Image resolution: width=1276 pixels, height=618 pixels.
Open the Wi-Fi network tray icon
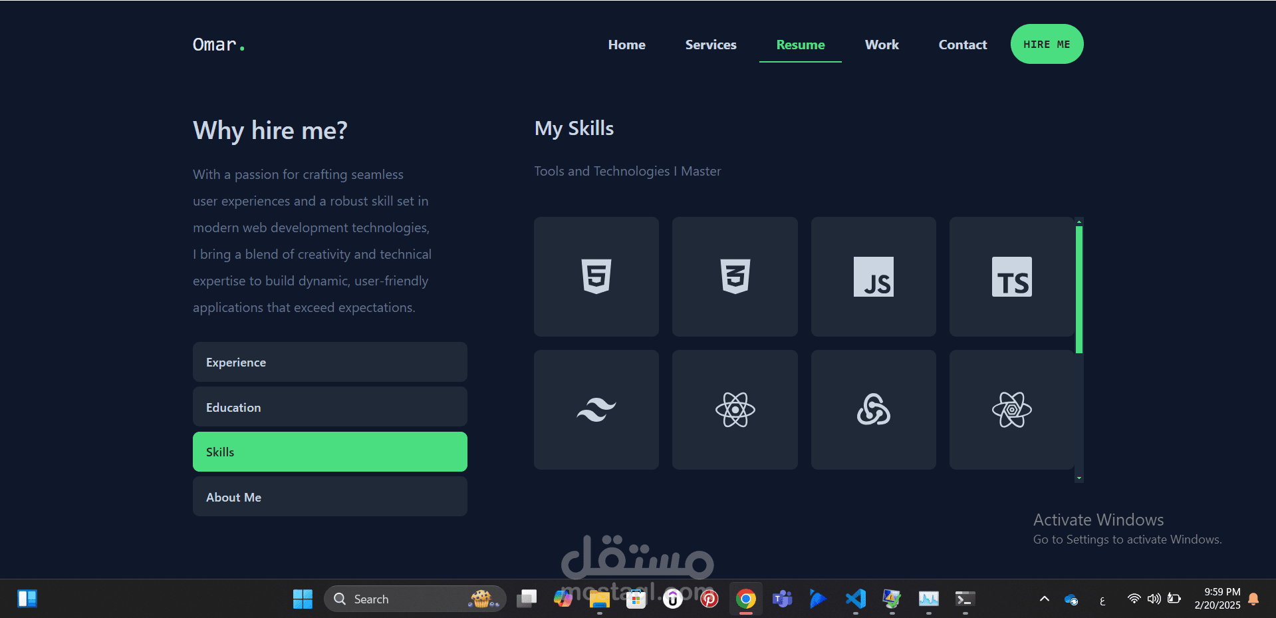coord(1134,599)
